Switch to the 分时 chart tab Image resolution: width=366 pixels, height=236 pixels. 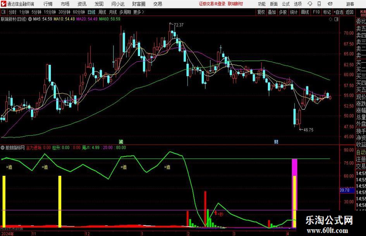coord(13,12)
